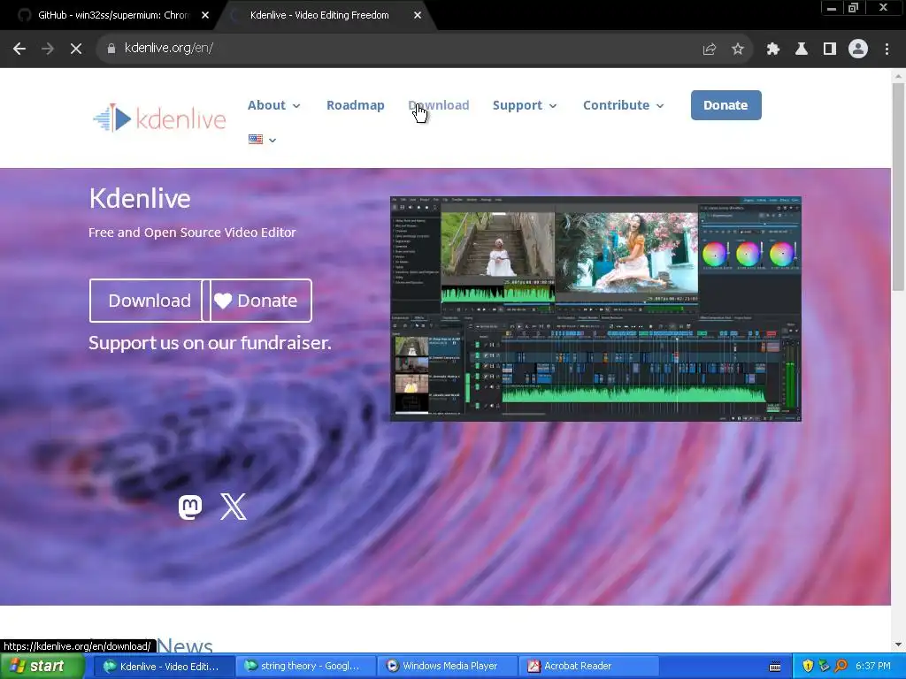Click the browser forward arrow
Image resolution: width=906 pixels, height=679 pixels.
point(48,50)
